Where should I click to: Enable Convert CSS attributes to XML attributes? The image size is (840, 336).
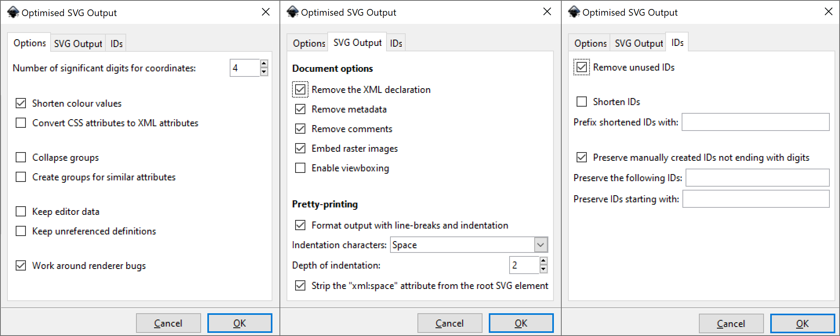21,123
